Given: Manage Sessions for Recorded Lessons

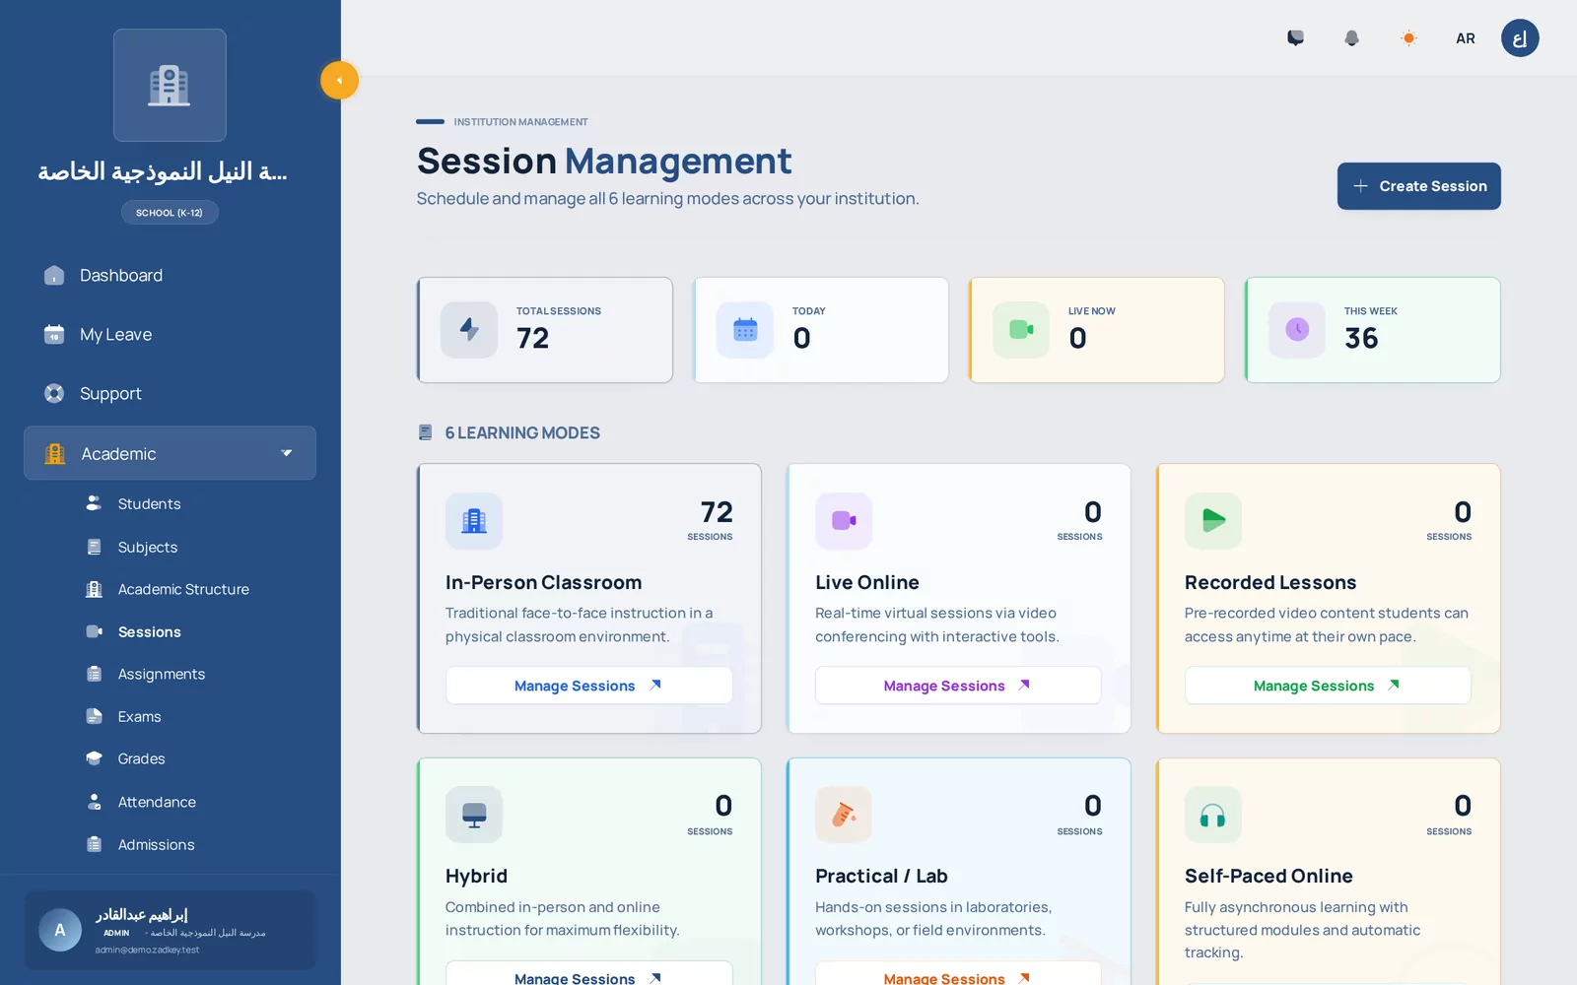Looking at the screenshot, I should [1328, 686].
